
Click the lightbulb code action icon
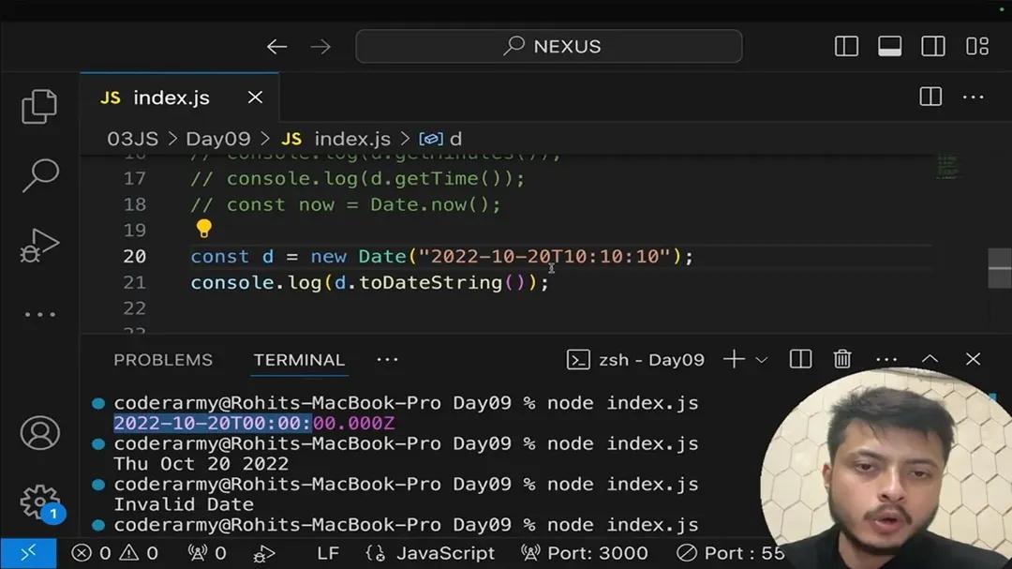click(204, 228)
